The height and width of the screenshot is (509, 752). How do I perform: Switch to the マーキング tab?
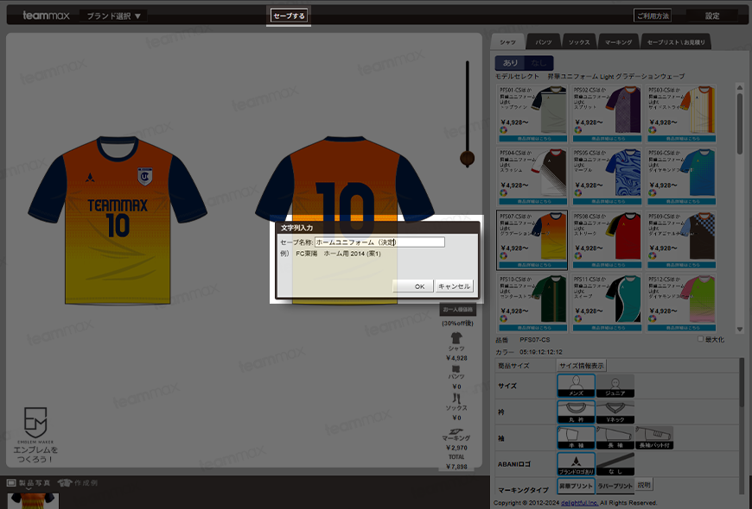[618, 42]
